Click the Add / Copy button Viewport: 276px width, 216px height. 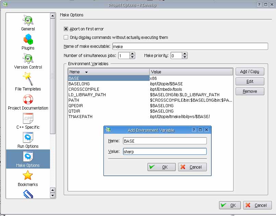[250, 72]
